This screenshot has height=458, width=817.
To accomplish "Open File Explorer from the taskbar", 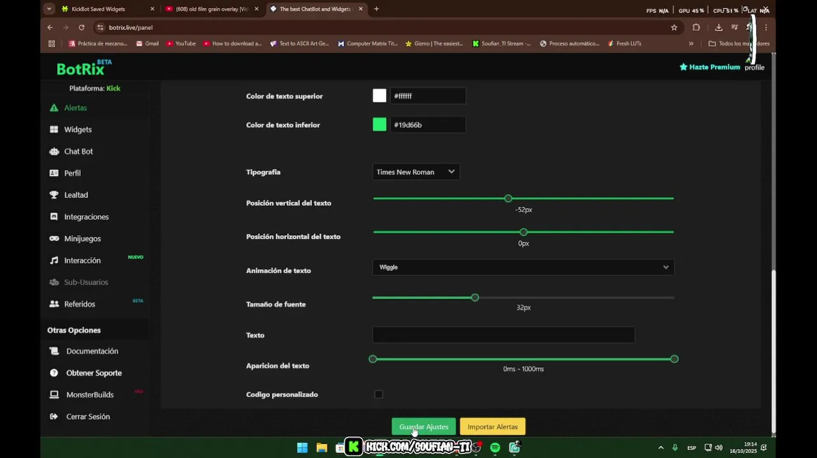I will pyautogui.click(x=322, y=448).
